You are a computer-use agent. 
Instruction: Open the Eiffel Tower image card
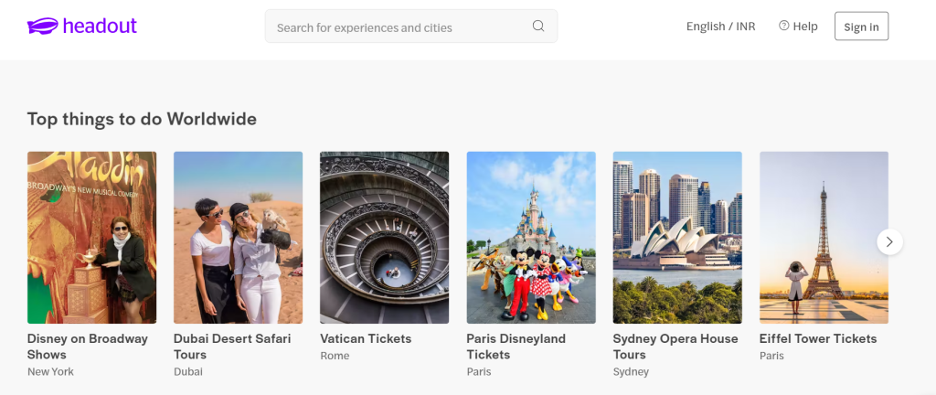click(824, 238)
